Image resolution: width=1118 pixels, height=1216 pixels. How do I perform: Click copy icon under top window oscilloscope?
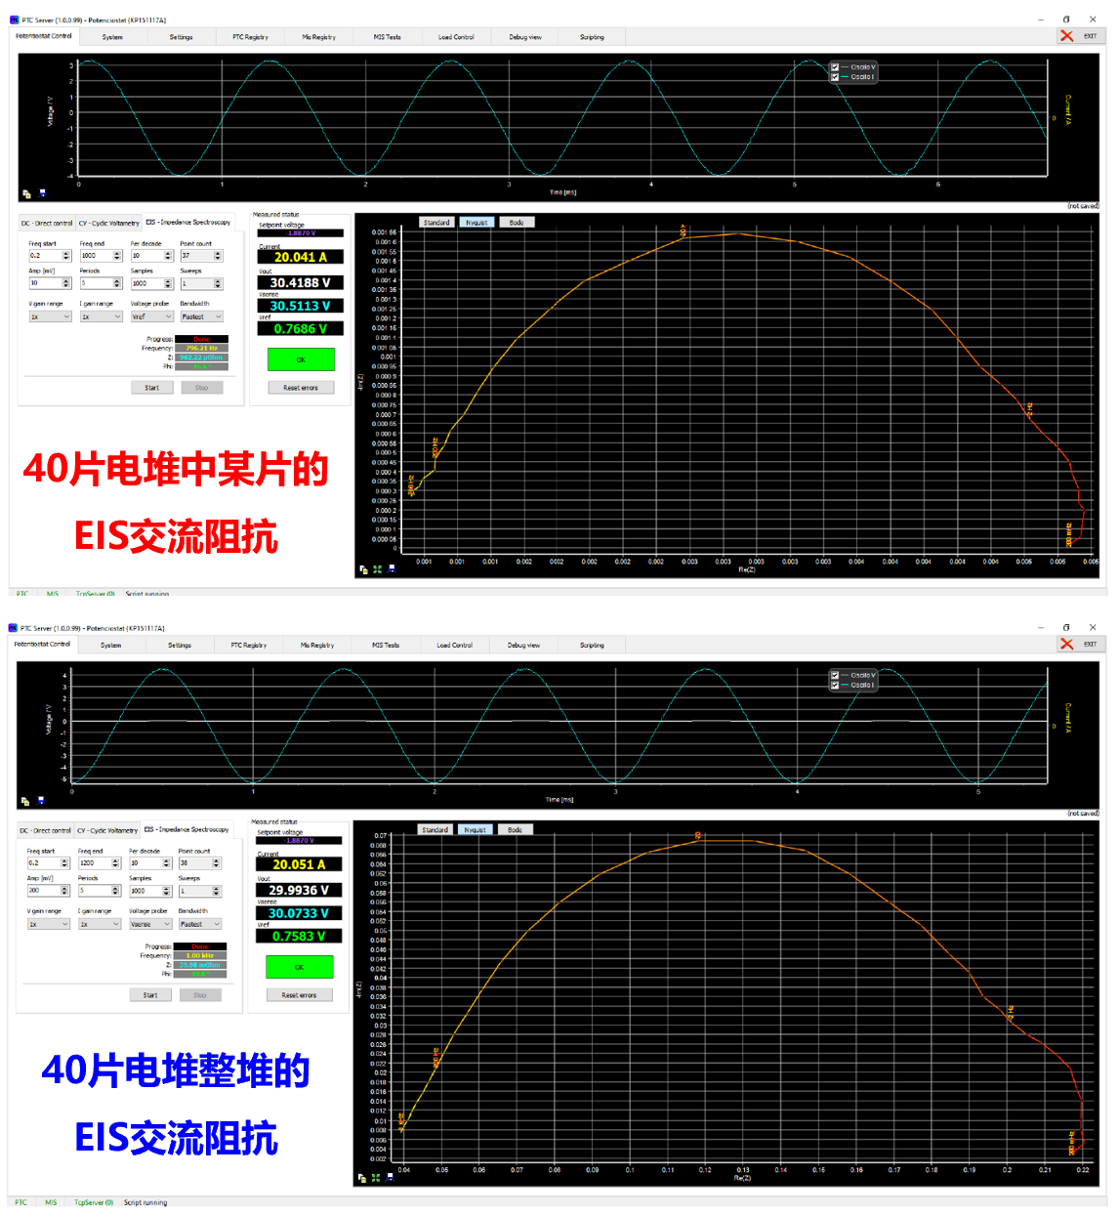27,193
